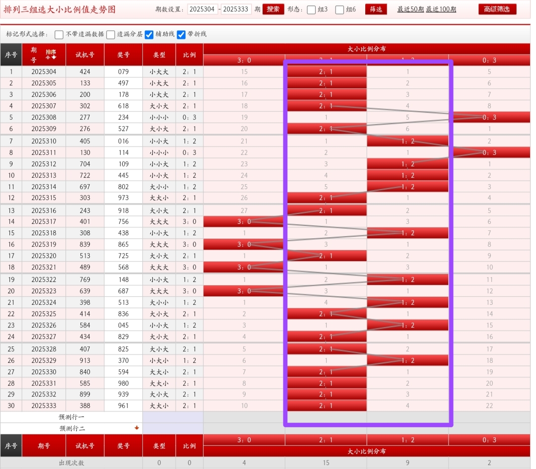Click the 搜索 button

click(273, 9)
